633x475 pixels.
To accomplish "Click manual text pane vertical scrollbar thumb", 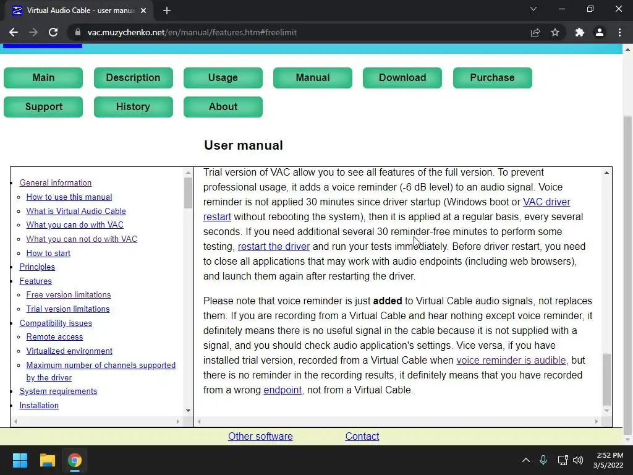I will click(x=606, y=379).
